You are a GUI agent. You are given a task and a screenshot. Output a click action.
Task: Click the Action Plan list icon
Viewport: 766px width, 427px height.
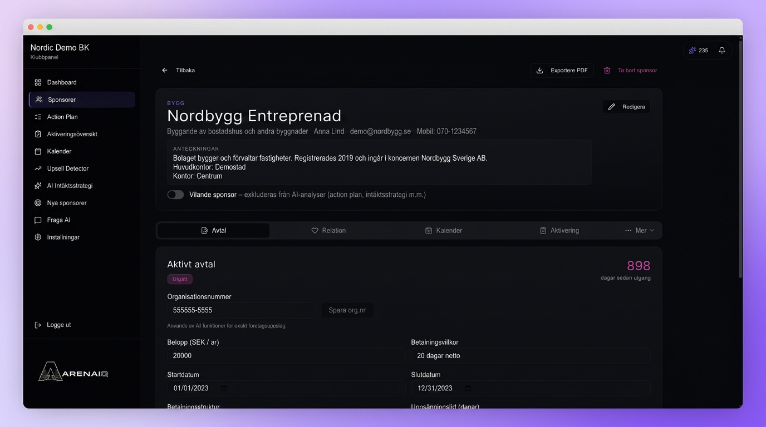pyautogui.click(x=38, y=117)
